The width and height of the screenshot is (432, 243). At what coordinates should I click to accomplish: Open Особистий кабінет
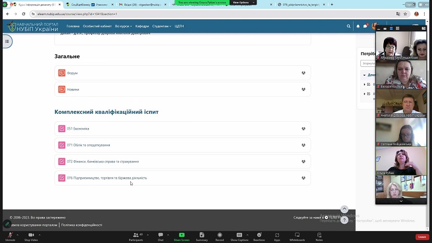[97, 26]
